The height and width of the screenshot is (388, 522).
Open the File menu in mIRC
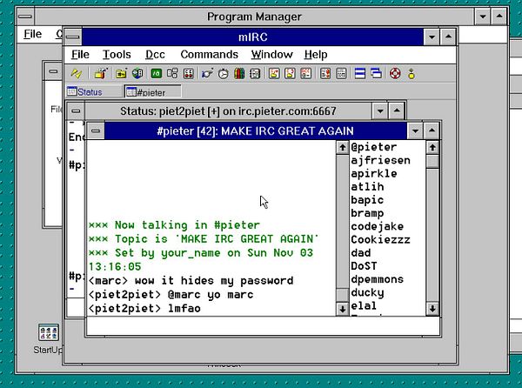tap(80, 55)
